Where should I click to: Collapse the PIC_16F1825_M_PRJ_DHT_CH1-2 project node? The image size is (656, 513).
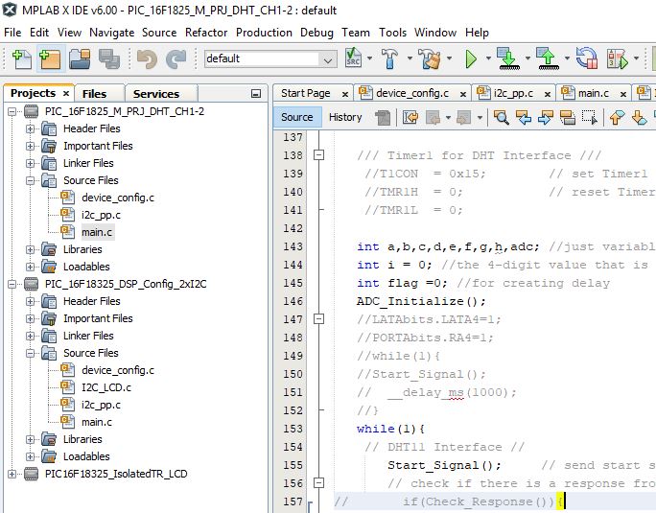(x=12, y=112)
